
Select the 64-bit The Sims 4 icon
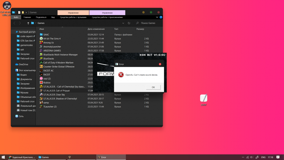point(41,39)
